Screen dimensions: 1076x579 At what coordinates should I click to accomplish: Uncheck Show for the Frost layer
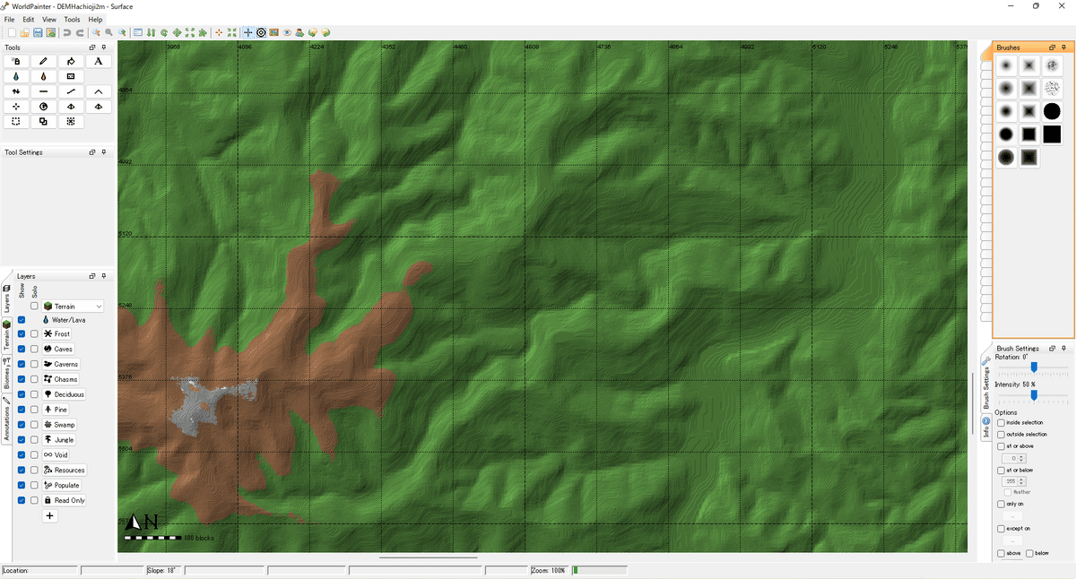point(22,334)
